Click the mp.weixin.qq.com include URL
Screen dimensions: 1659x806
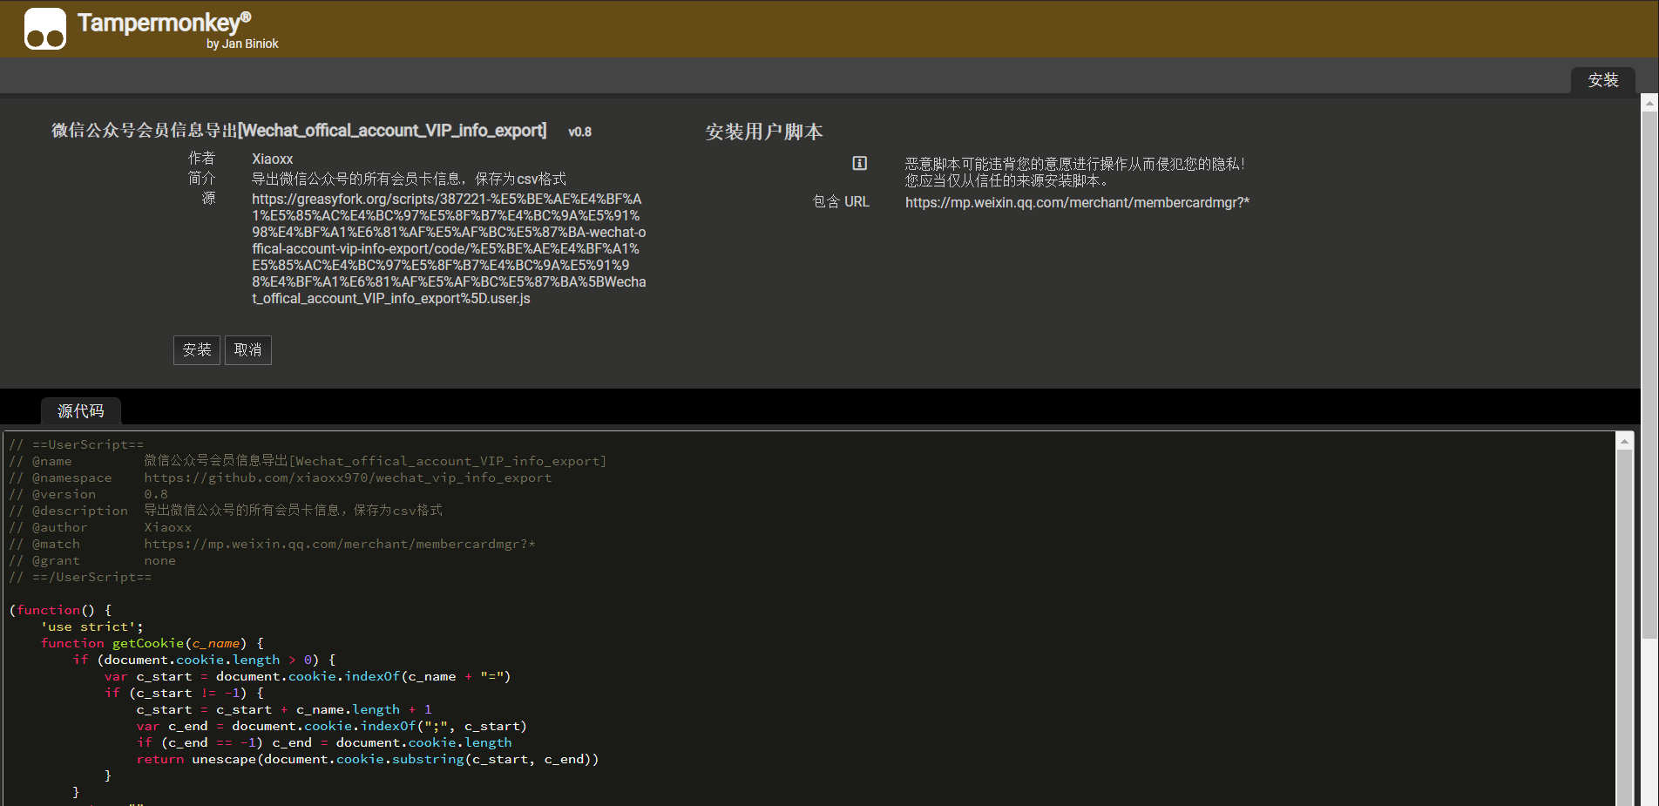pos(1077,202)
